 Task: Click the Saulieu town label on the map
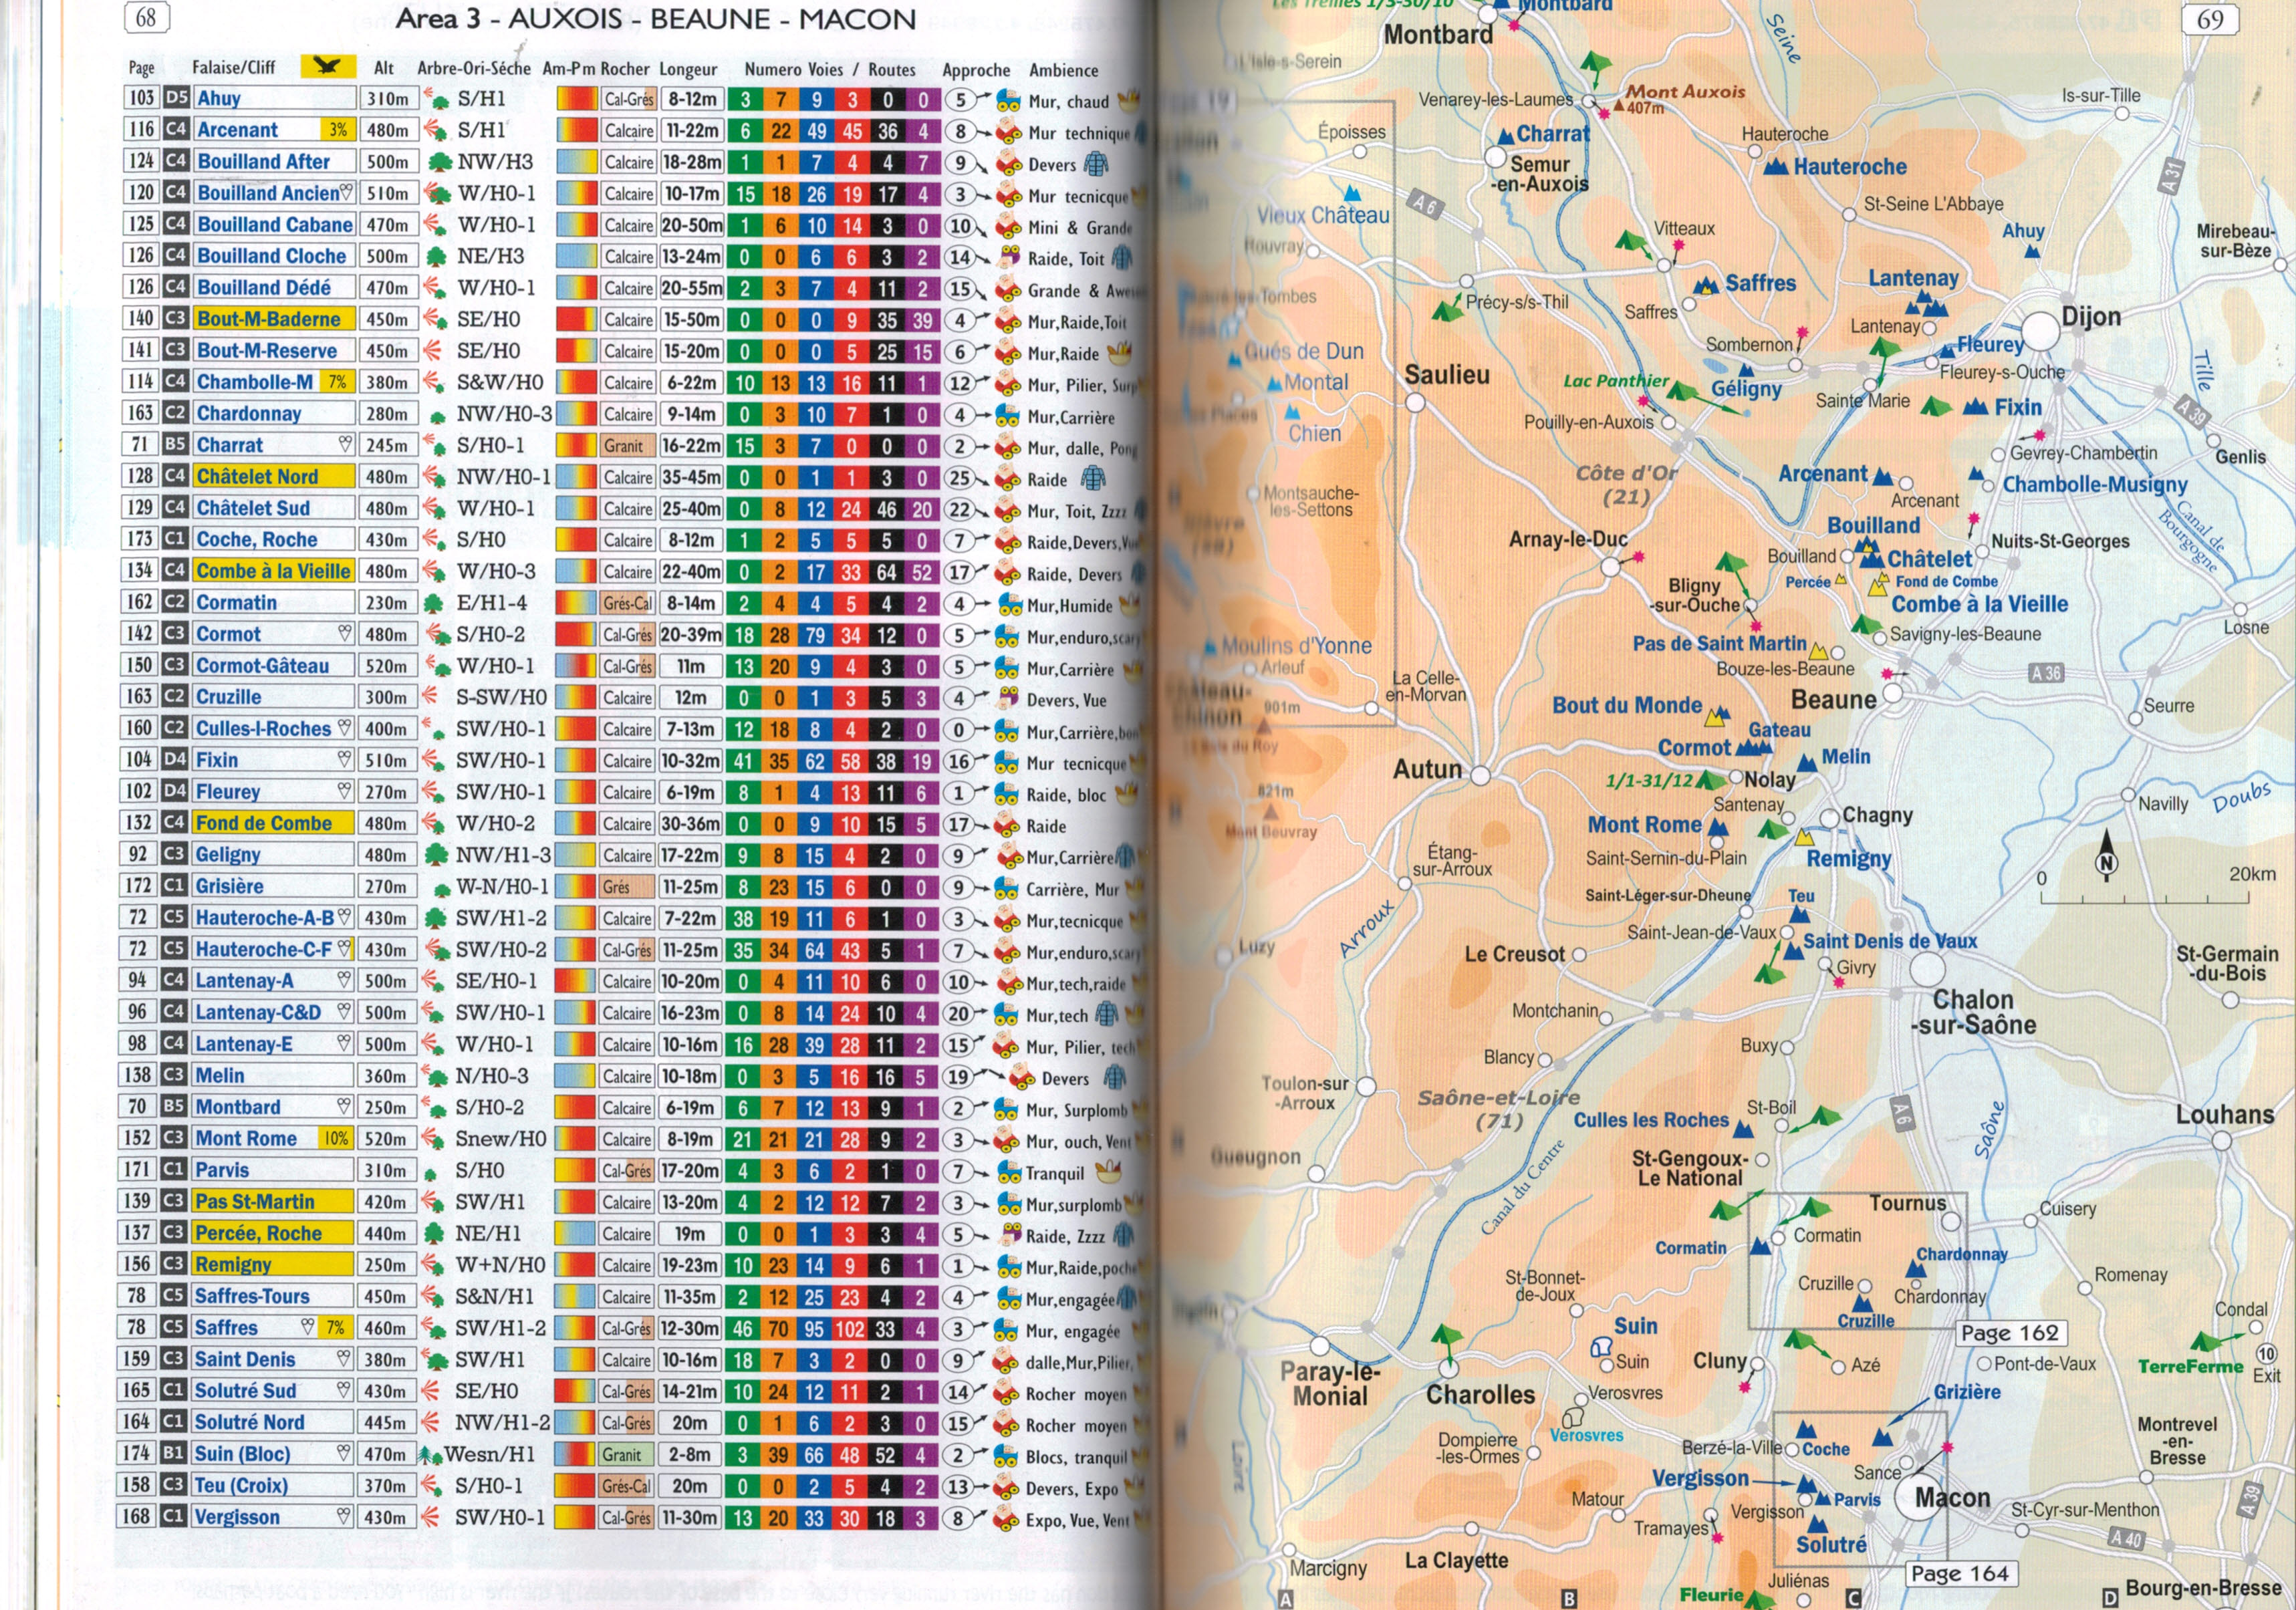coord(1447,375)
